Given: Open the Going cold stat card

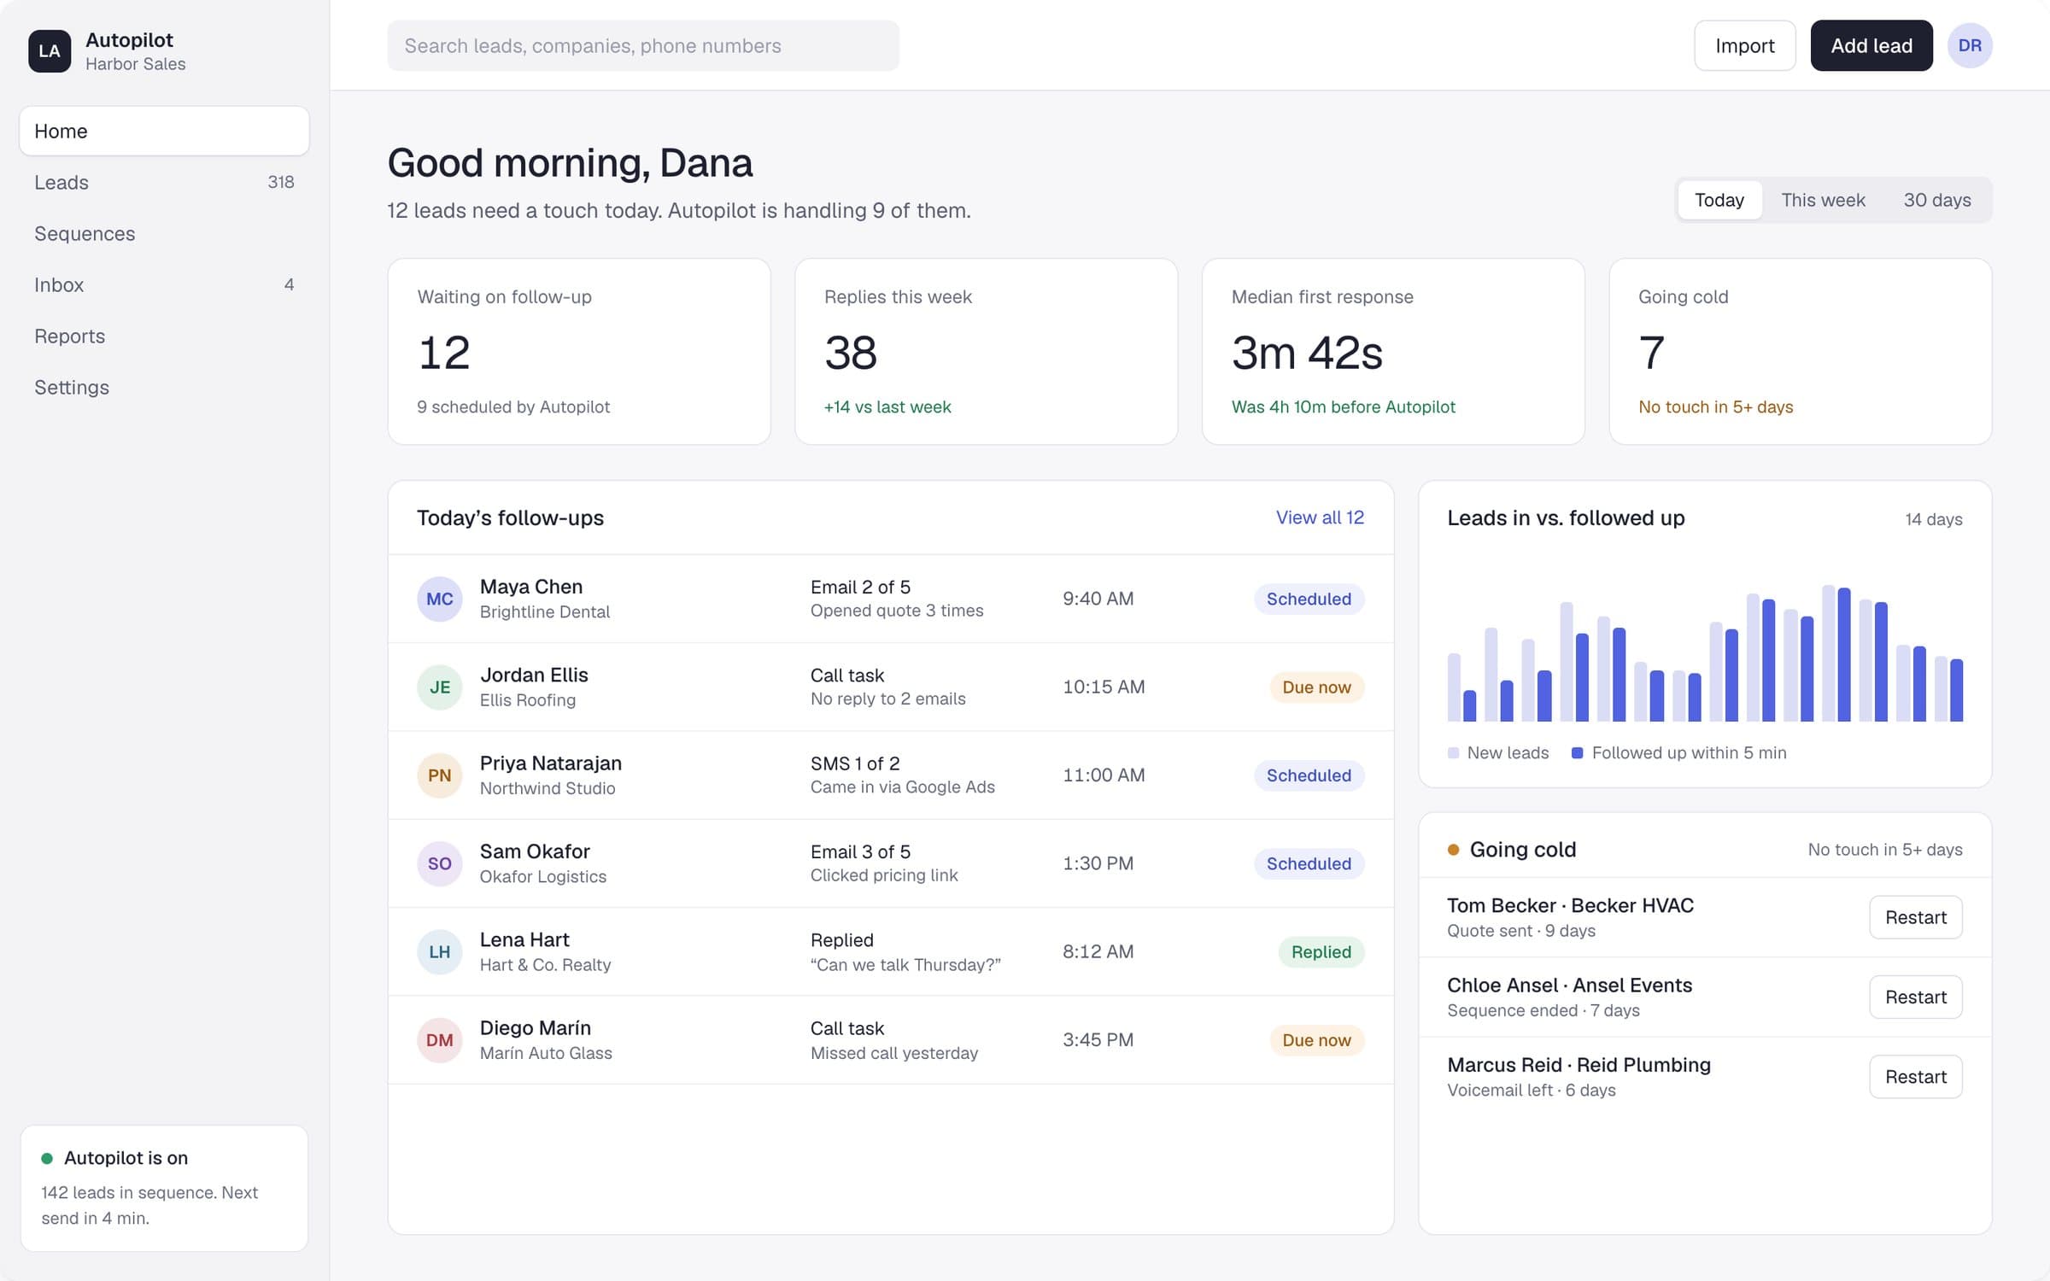Looking at the screenshot, I should point(1800,351).
